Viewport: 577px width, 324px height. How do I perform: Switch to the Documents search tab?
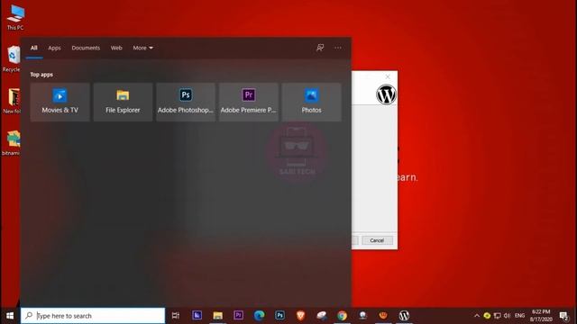pyautogui.click(x=86, y=48)
